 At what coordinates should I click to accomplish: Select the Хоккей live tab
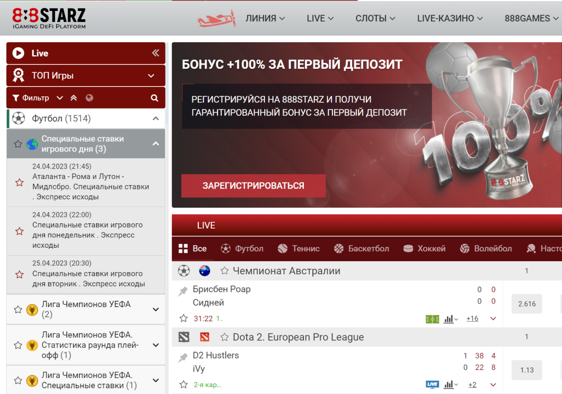tap(425, 248)
